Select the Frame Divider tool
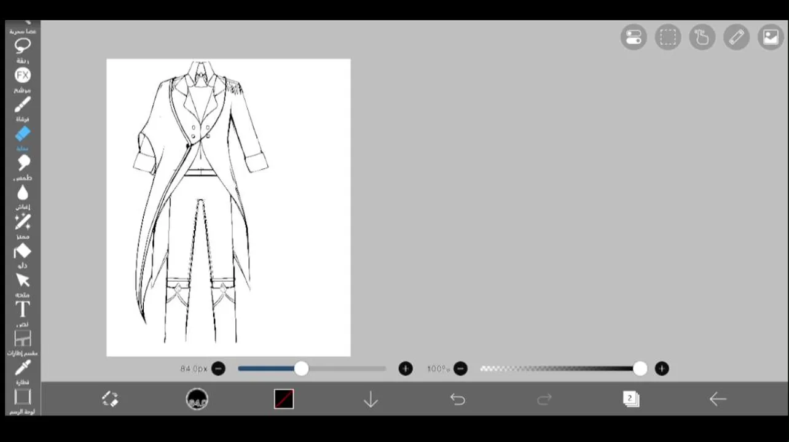The height and width of the screenshot is (442, 789). (x=23, y=339)
